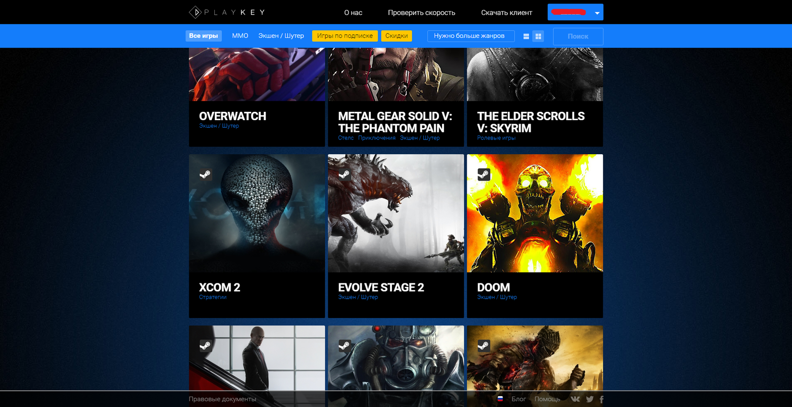Open the 'О нас' page
The image size is (792, 407).
(353, 13)
